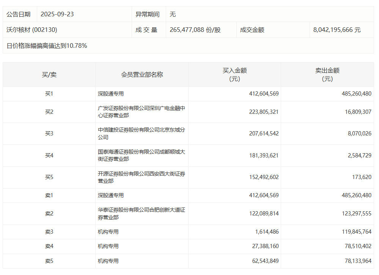Select sell amount 78,133,964
Viewport: 379px width, 275px height.
[358, 261]
